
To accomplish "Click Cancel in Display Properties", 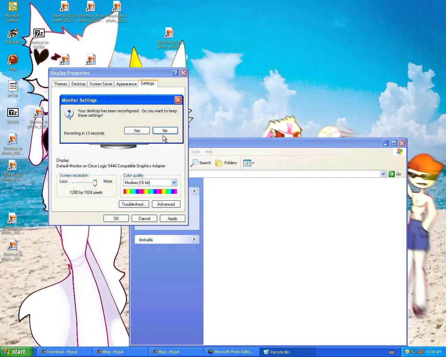I will point(144,219).
